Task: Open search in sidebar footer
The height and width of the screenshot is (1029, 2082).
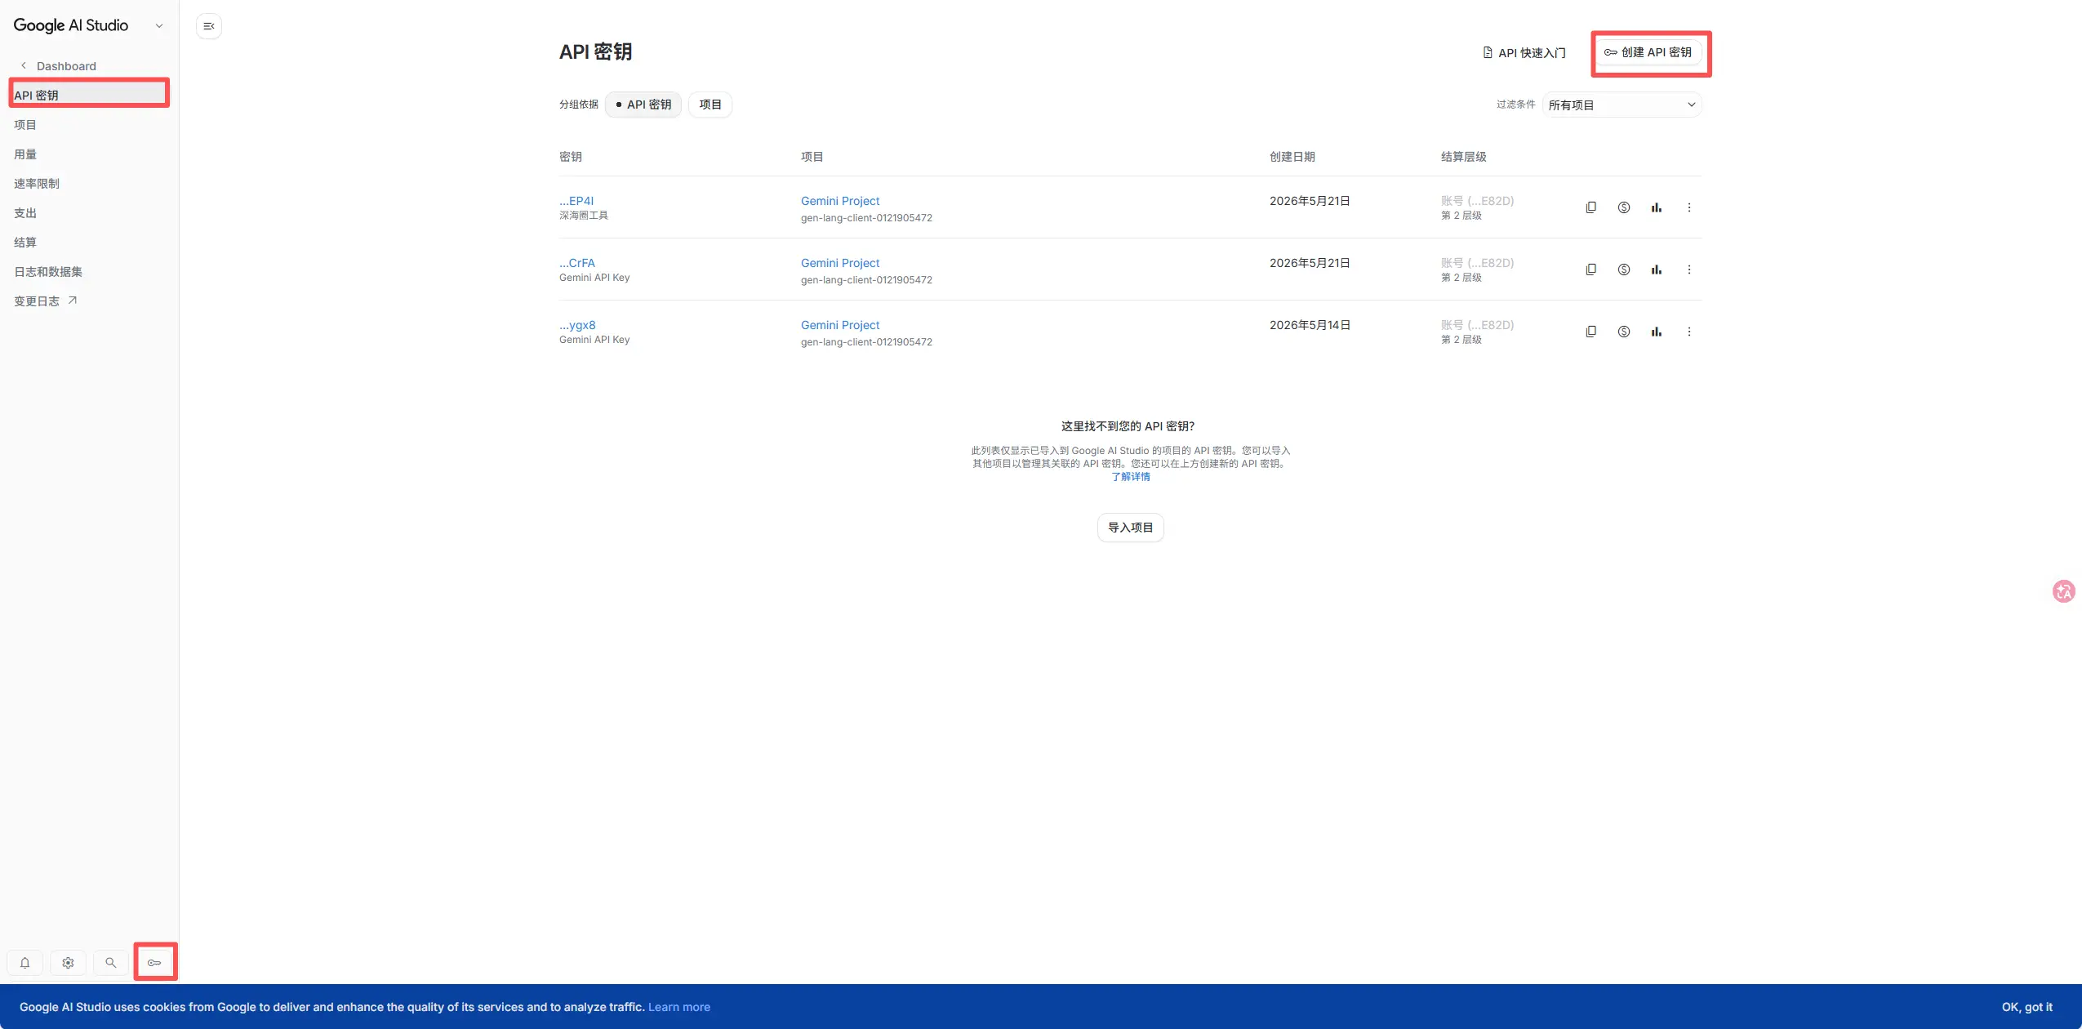Action: coord(111,963)
